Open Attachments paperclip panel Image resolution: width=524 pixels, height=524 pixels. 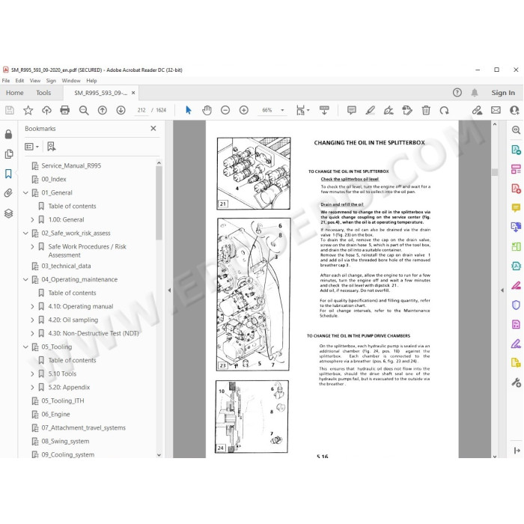coord(8,193)
